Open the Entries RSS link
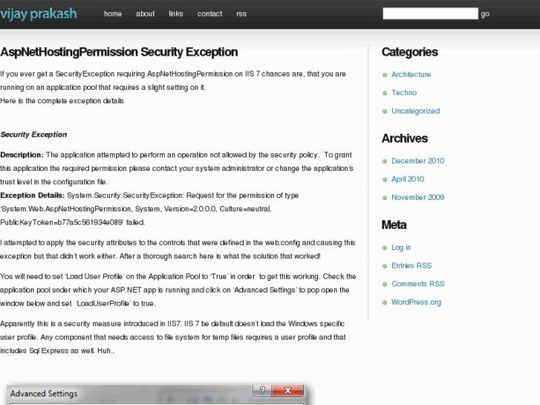This screenshot has width=540, height=405. pyautogui.click(x=411, y=266)
